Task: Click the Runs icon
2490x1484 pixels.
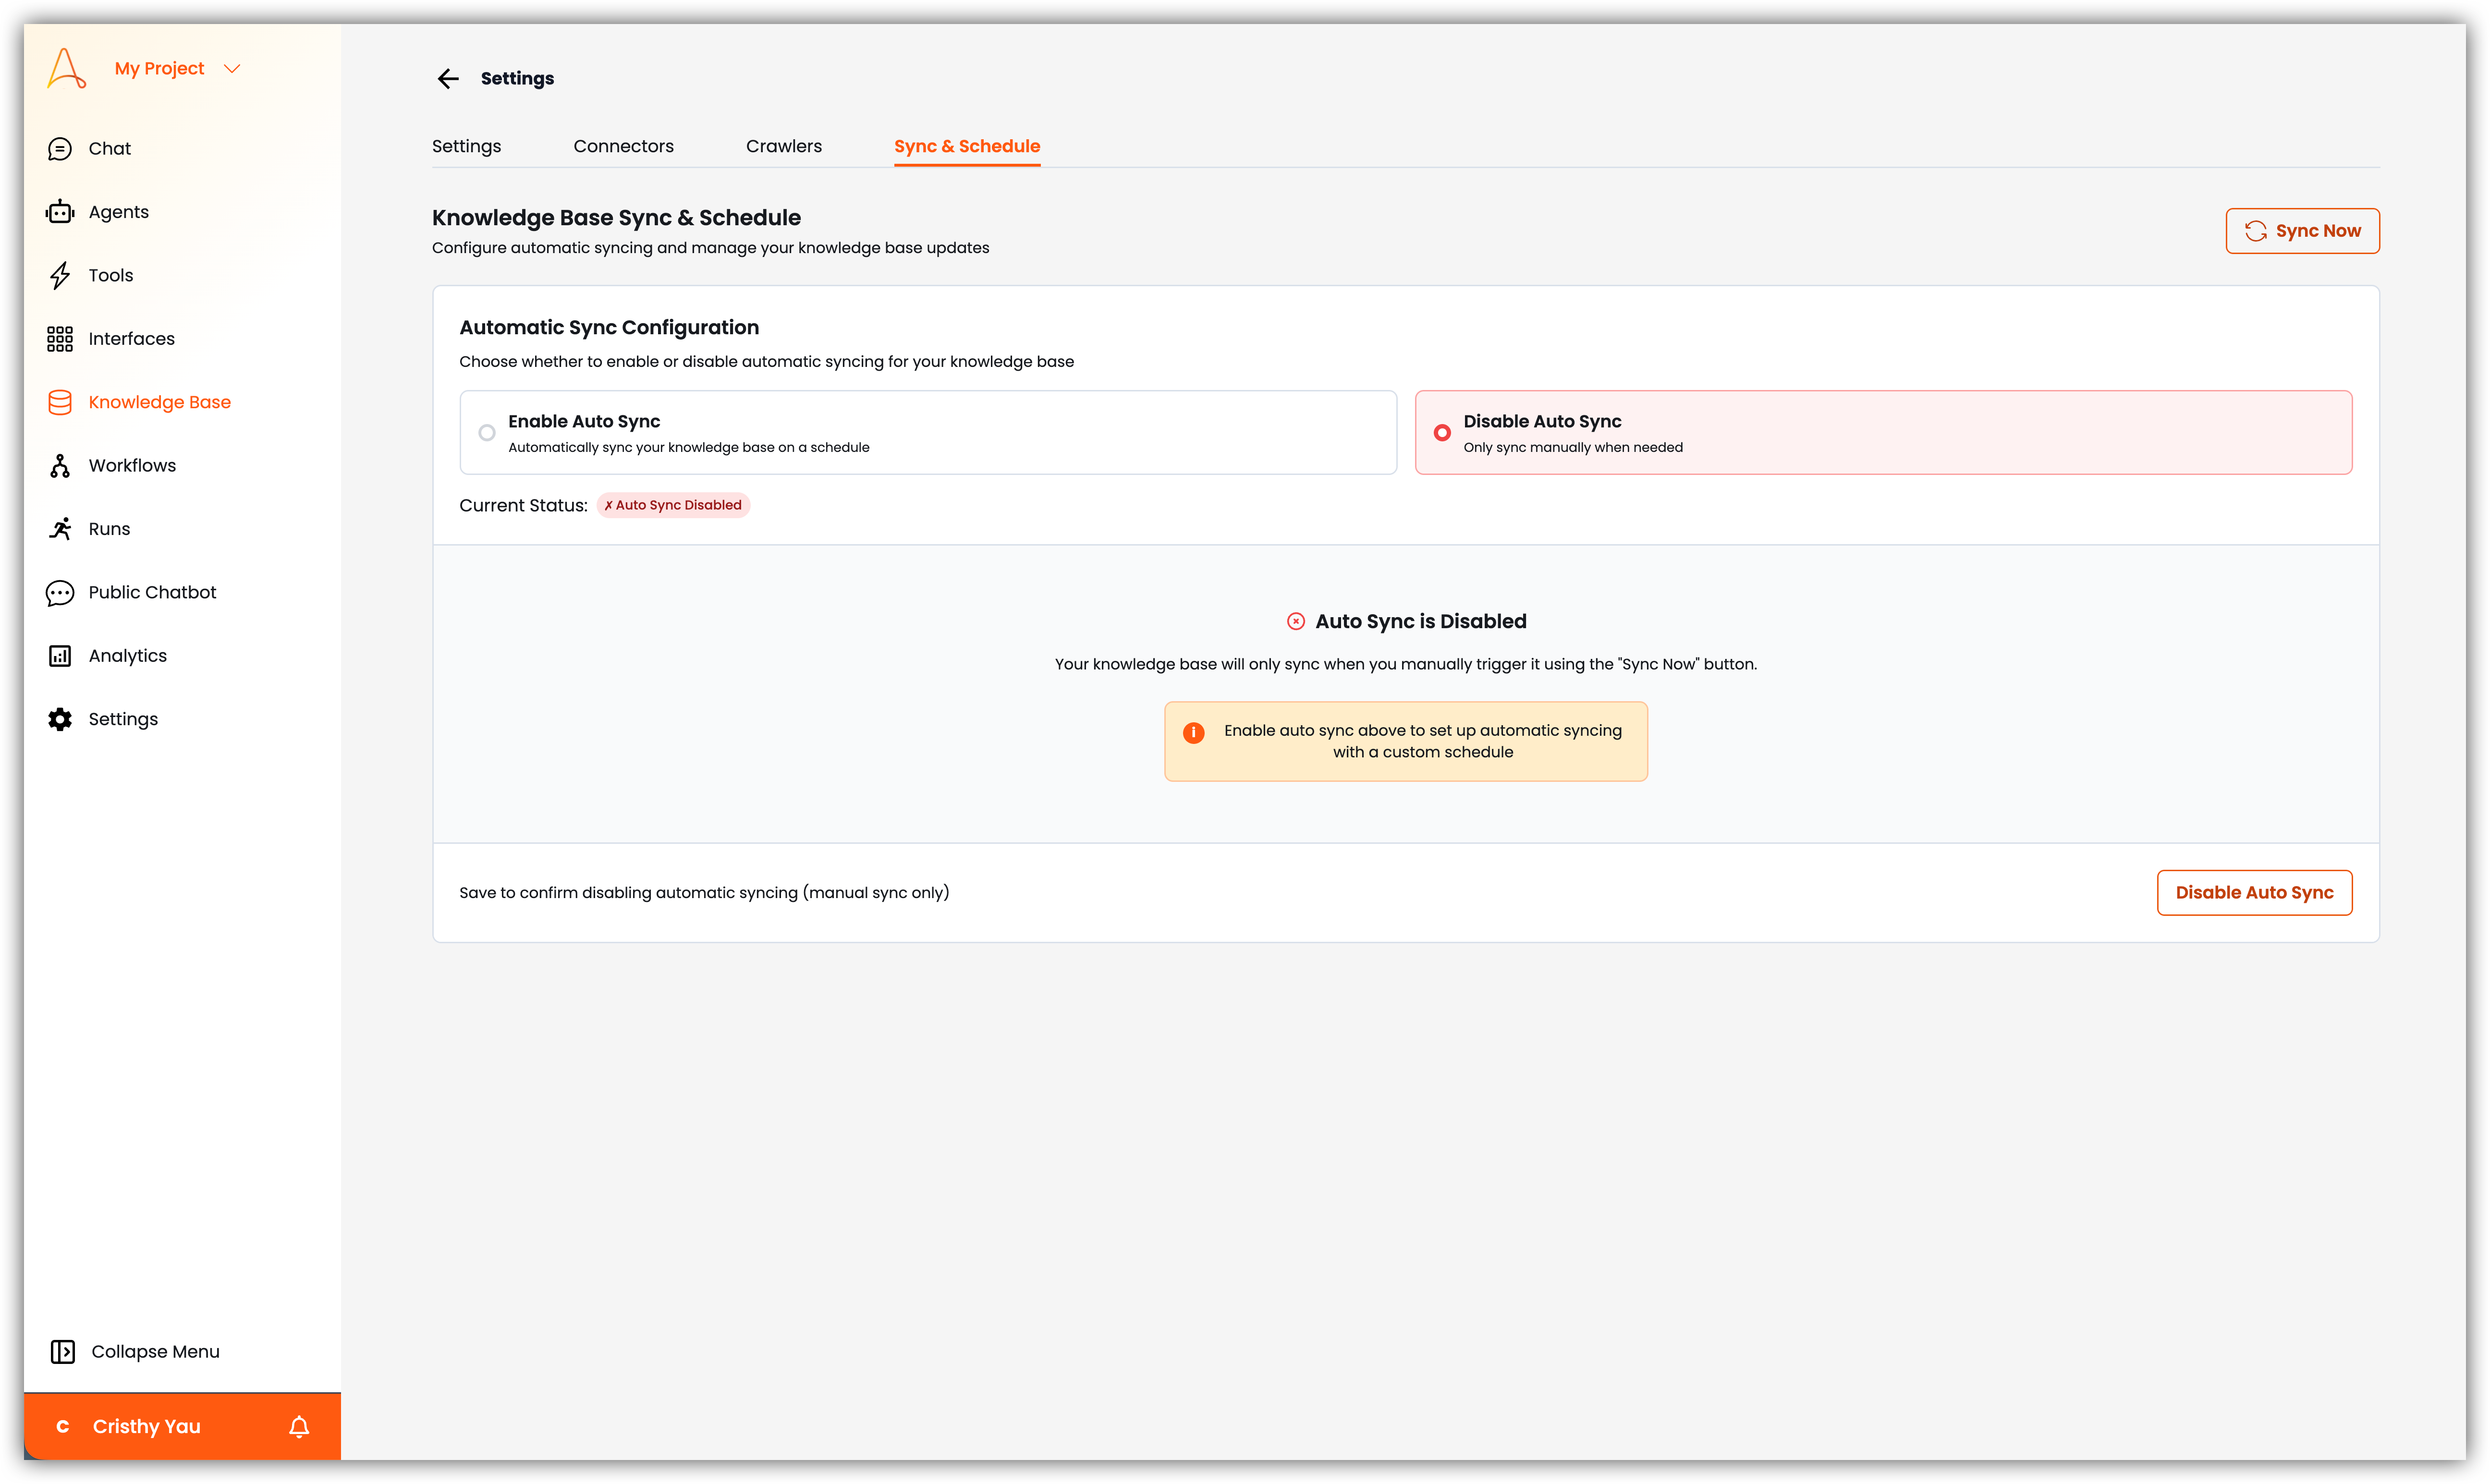Action: [x=60, y=528]
